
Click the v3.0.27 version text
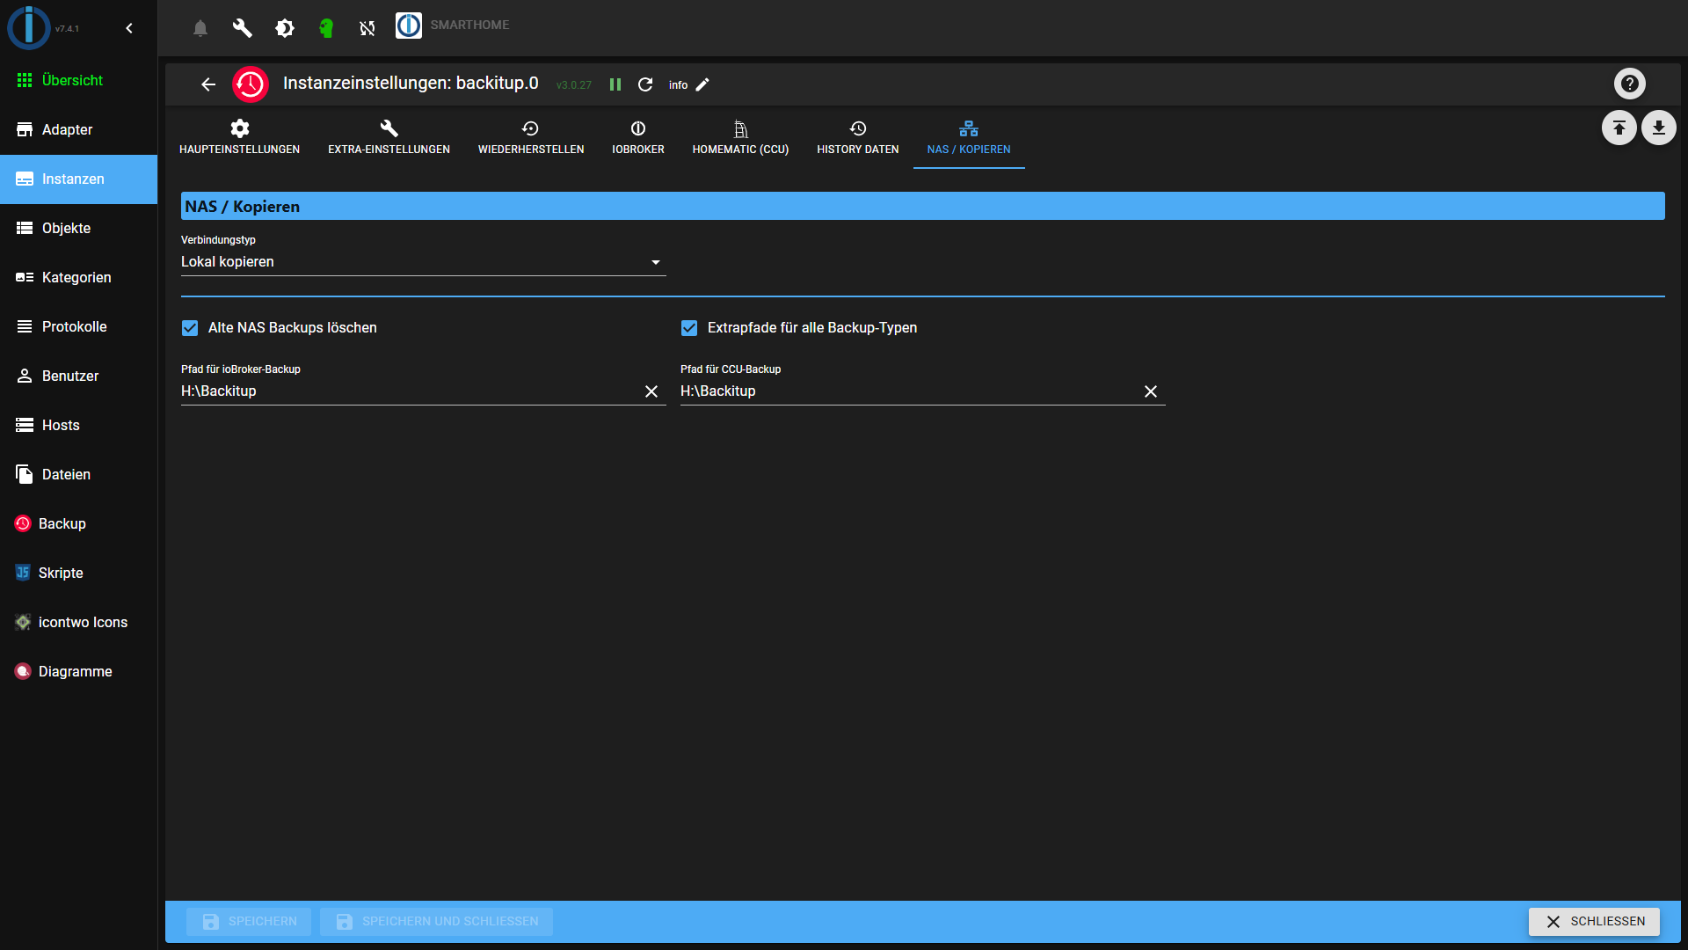coord(574,85)
